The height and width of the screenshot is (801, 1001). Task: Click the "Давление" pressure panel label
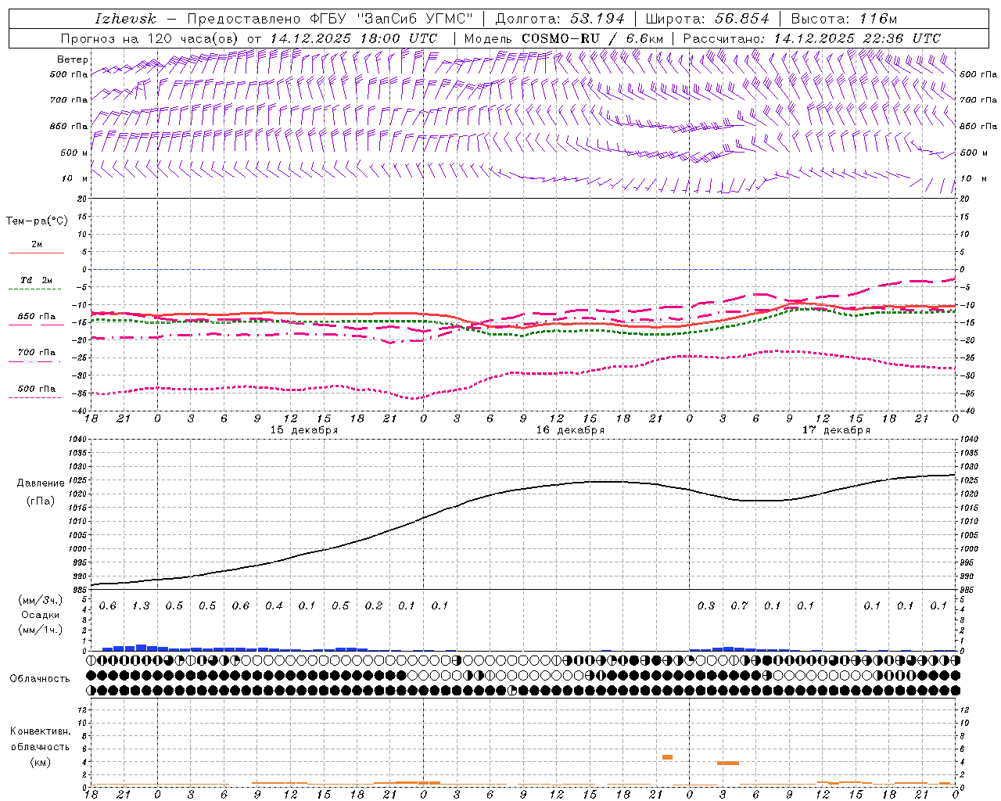41,483
